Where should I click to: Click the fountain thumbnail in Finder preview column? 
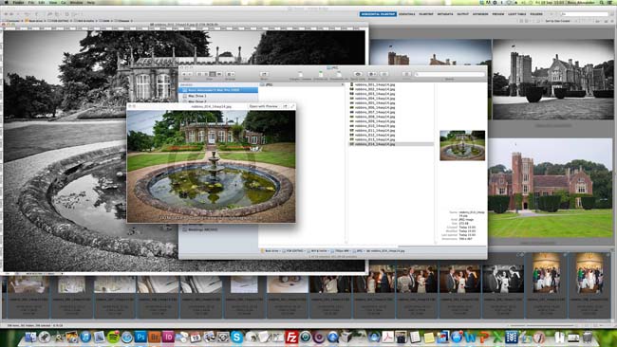click(x=462, y=145)
